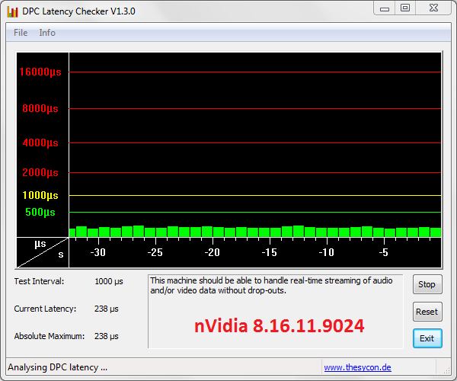
Task: Click the -20 time axis label
Action: [x=213, y=252]
